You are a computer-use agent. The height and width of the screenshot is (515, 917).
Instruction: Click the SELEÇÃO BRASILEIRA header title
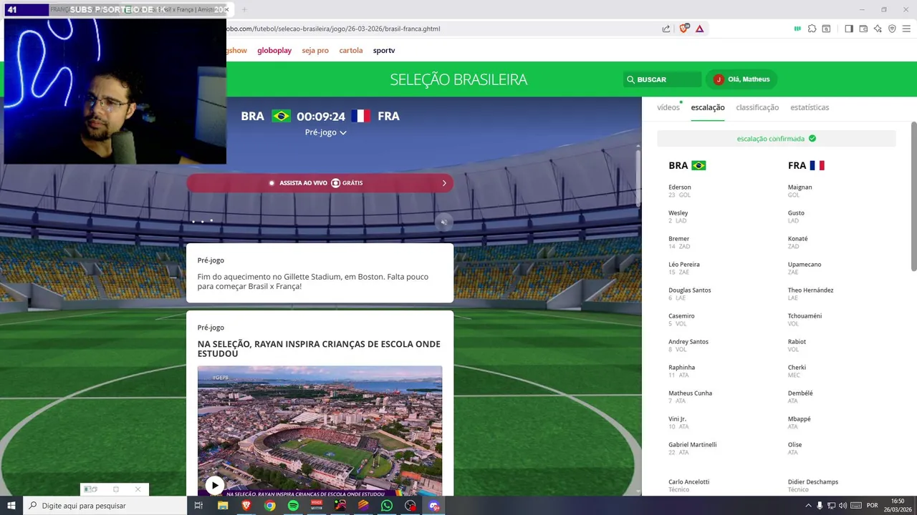coord(458,79)
